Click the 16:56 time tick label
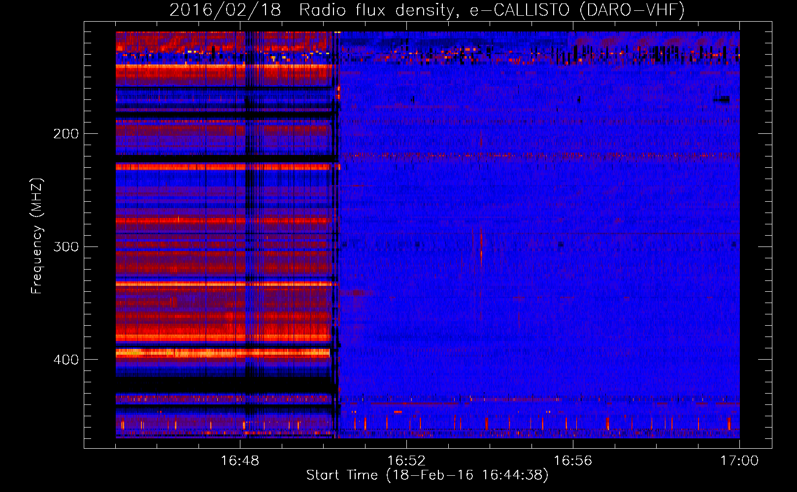Screen dimensions: 797x492 (573, 461)
